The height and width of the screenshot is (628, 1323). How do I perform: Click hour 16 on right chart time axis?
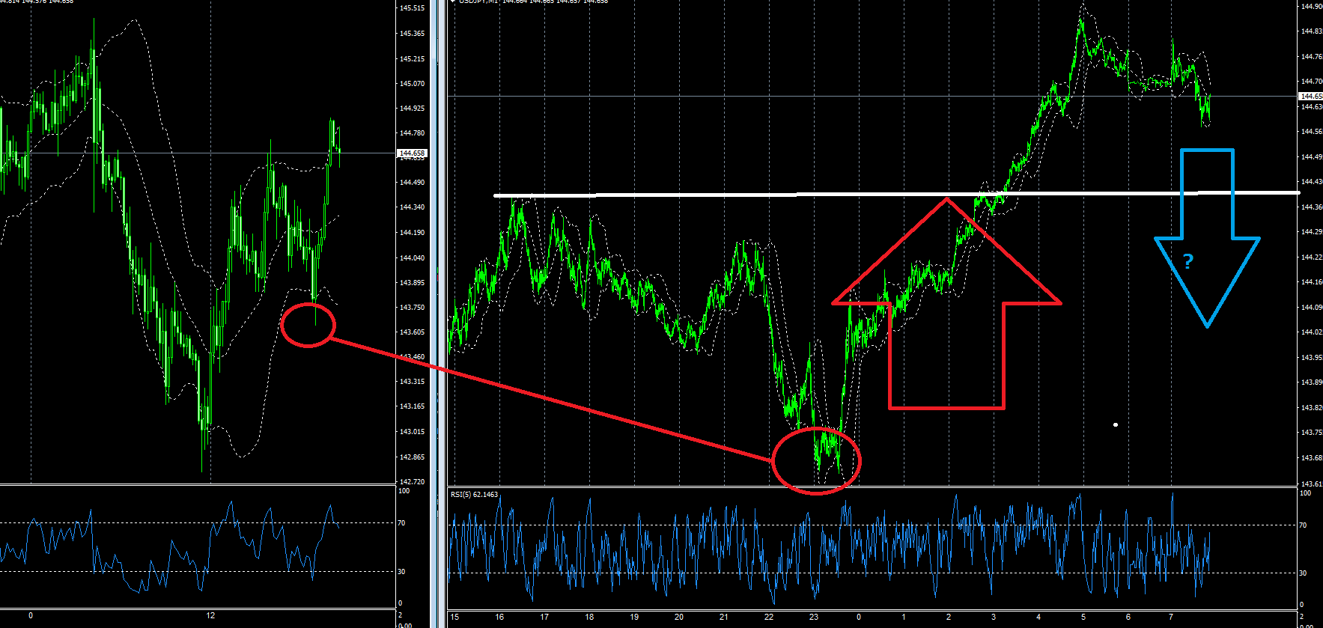499,617
